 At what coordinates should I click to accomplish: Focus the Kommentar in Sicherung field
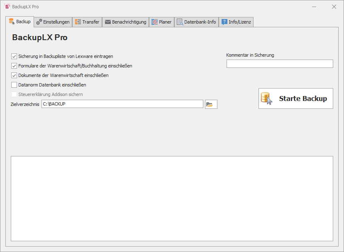coord(280,64)
